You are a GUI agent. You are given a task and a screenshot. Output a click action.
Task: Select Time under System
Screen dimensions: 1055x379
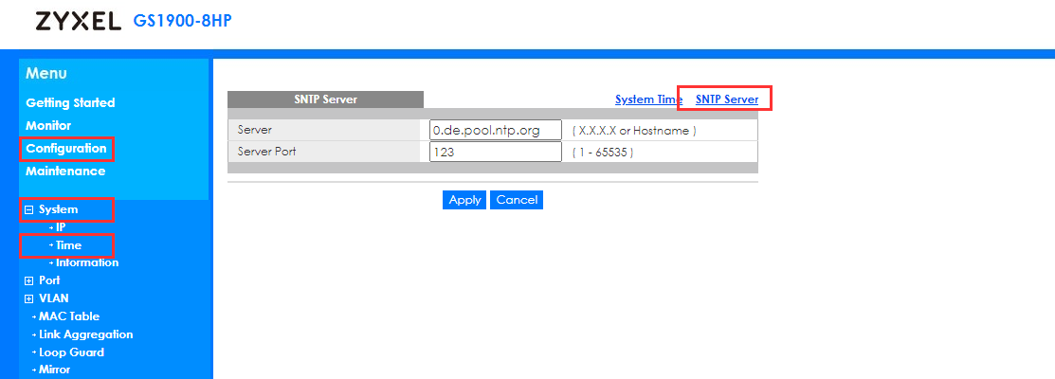click(68, 245)
